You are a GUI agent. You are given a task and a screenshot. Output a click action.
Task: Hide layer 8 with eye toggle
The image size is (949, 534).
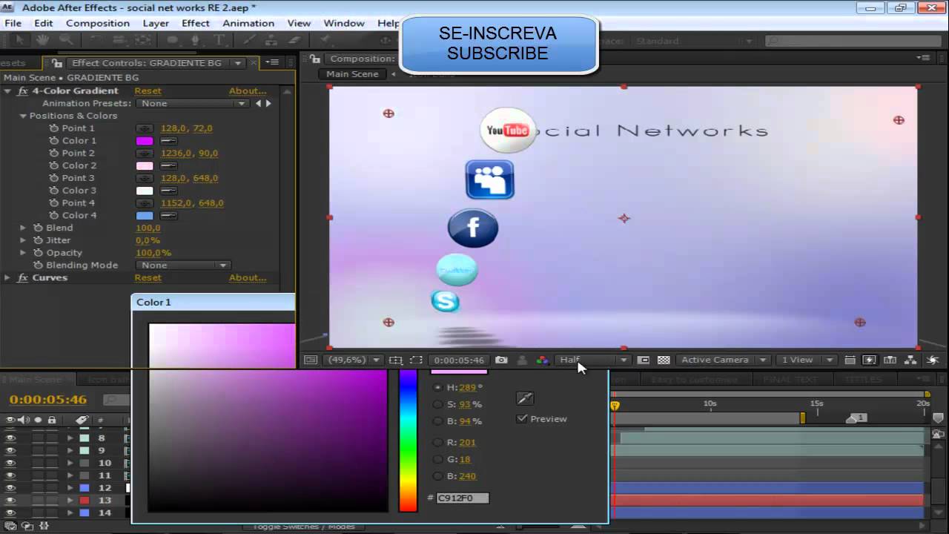coord(10,438)
